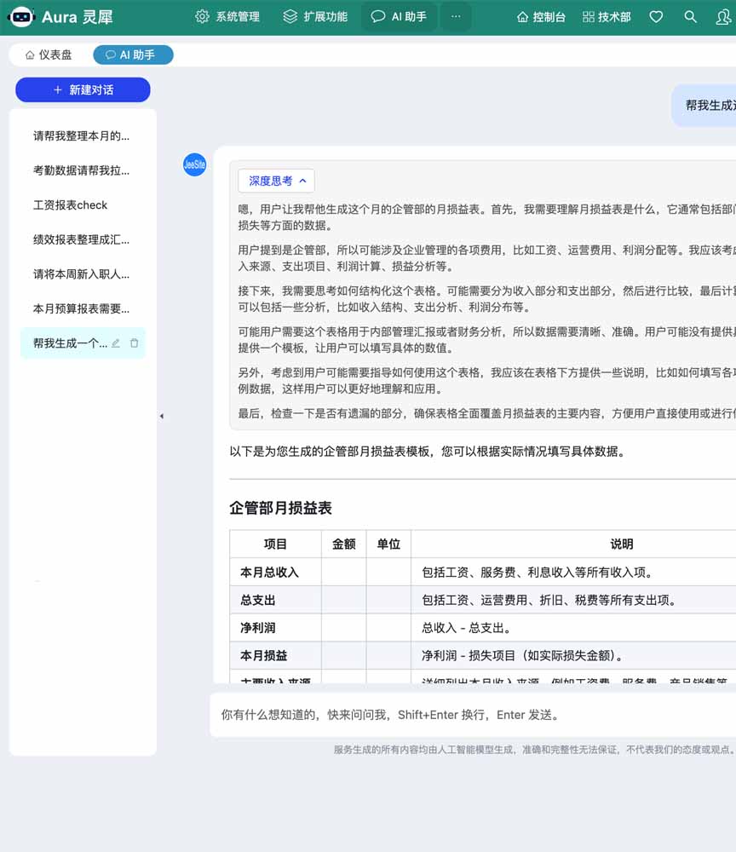Click the Aura robot logo icon
The width and height of the screenshot is (736, 852).
(x=22, y=17)
